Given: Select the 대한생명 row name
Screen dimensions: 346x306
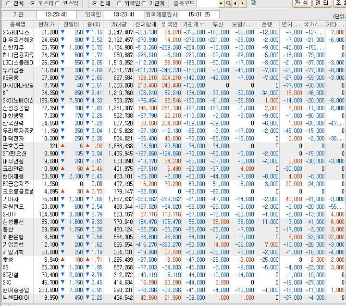Looking at the screenshot, I should 13,116.
